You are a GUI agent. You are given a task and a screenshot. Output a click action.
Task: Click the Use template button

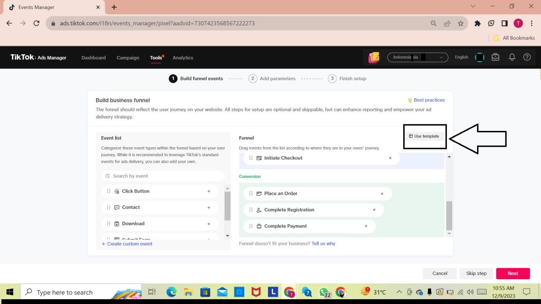424,136
